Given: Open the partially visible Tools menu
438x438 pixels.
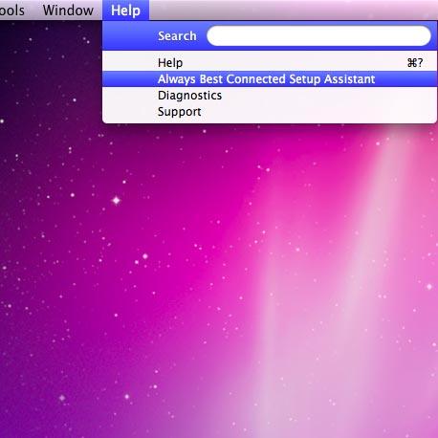Looking at the screenshot, I should coord(12,11).
